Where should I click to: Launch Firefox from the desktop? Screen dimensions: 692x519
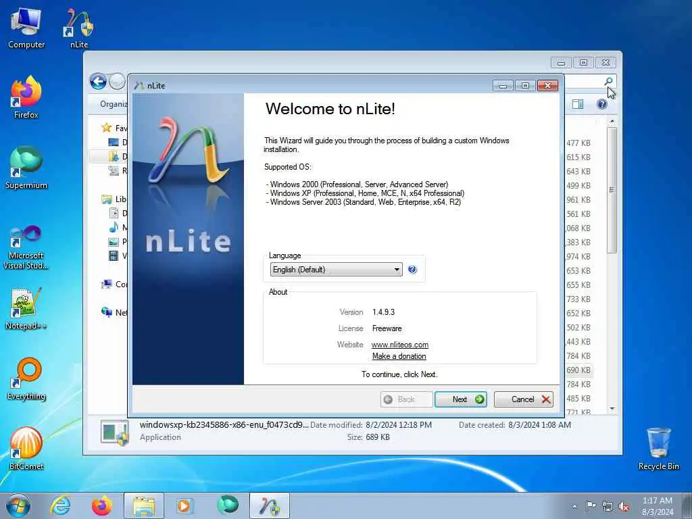coord(26,98)
